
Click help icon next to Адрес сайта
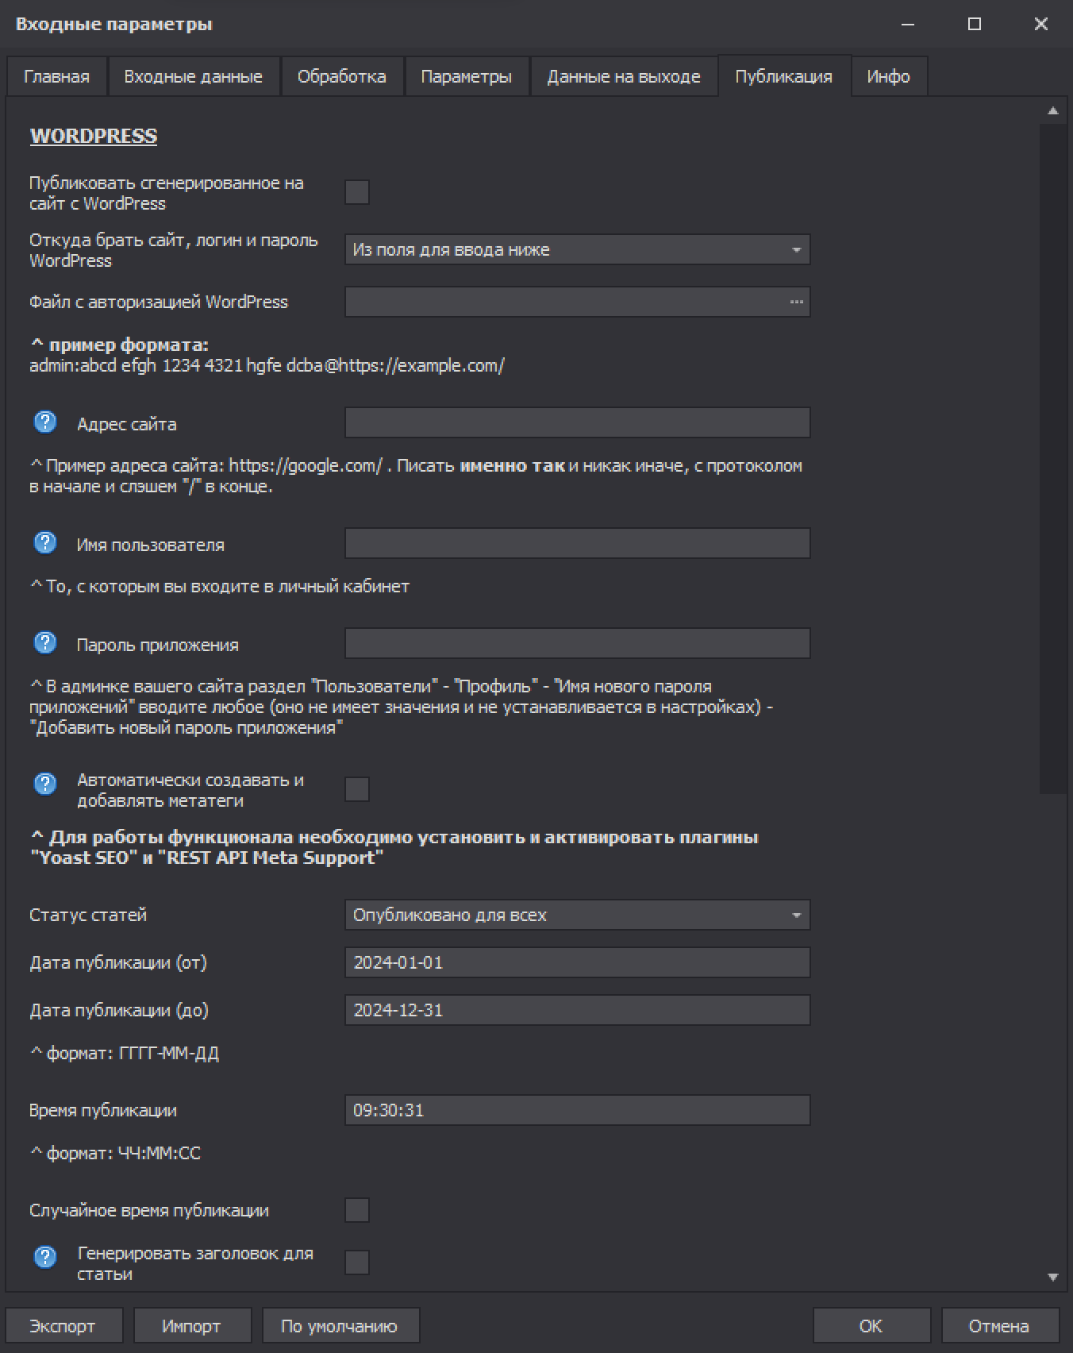click(45, 422)
